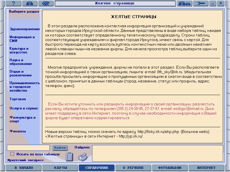230x172 pixels.
Task: Open the ФОТОАЛЬБОМ tab
Action: (170, 168)
